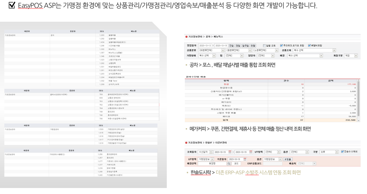
Task: Open the 기준일자 calendar icon
Action: [x=245, y=159]
